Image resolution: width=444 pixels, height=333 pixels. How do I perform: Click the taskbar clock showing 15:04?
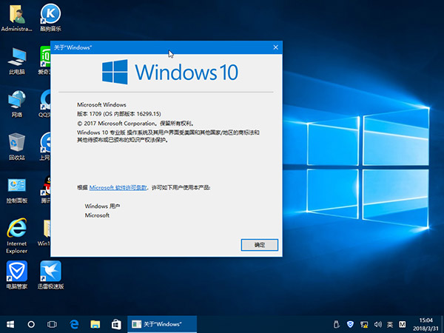(425, 324)
